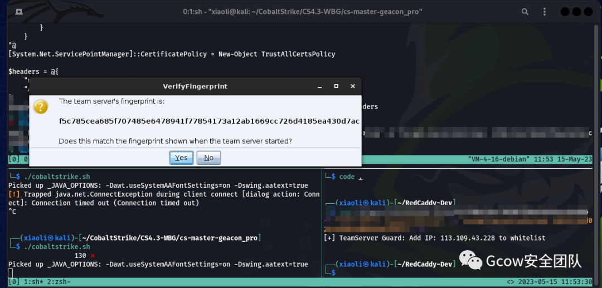The width and height of the screenshot is (602, 288).
Task: Click the red exit code 130 marker
Action: click(x=85, y=256)
